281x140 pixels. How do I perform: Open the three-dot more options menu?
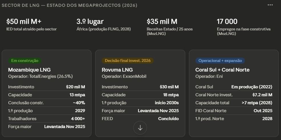(270, 5)
